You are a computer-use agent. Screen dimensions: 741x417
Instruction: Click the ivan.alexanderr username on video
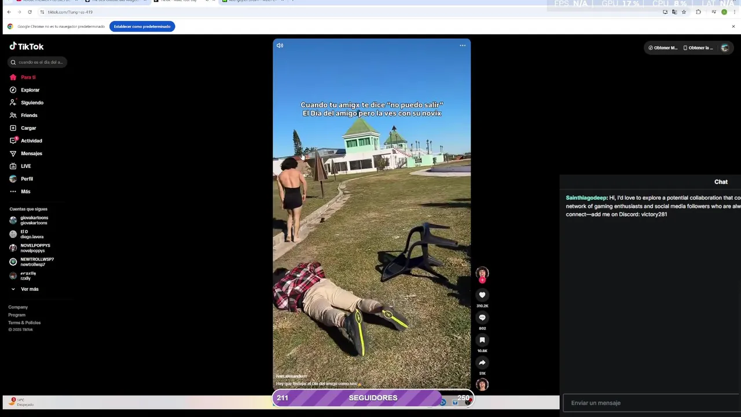[x=291, y=376]
